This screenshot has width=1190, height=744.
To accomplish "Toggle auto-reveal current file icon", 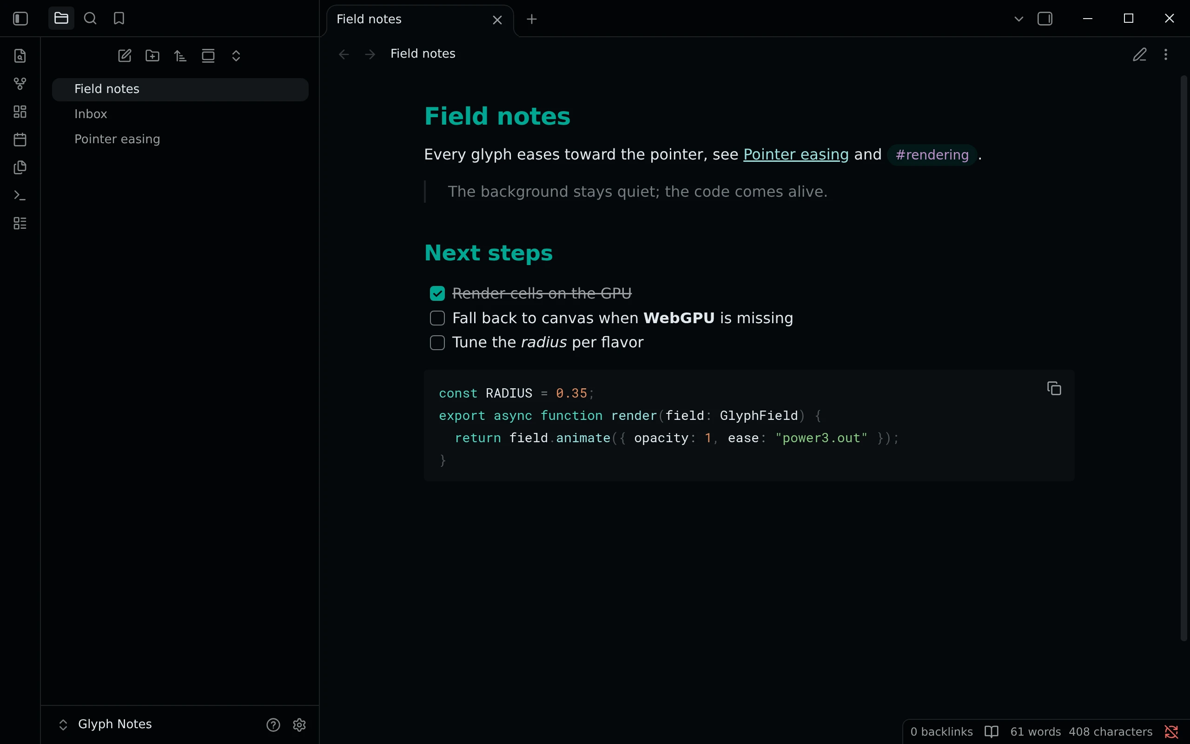I will pyautogui.click(x=209, y=56).
